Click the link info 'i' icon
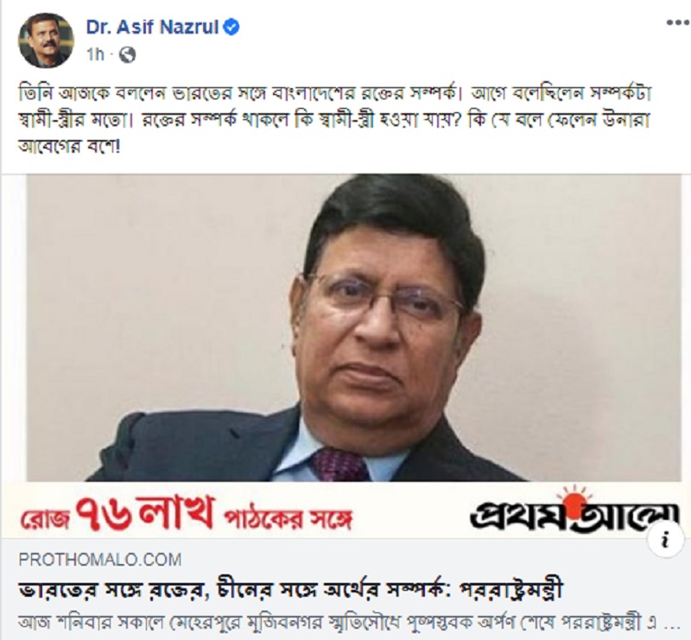 point(665,539)
